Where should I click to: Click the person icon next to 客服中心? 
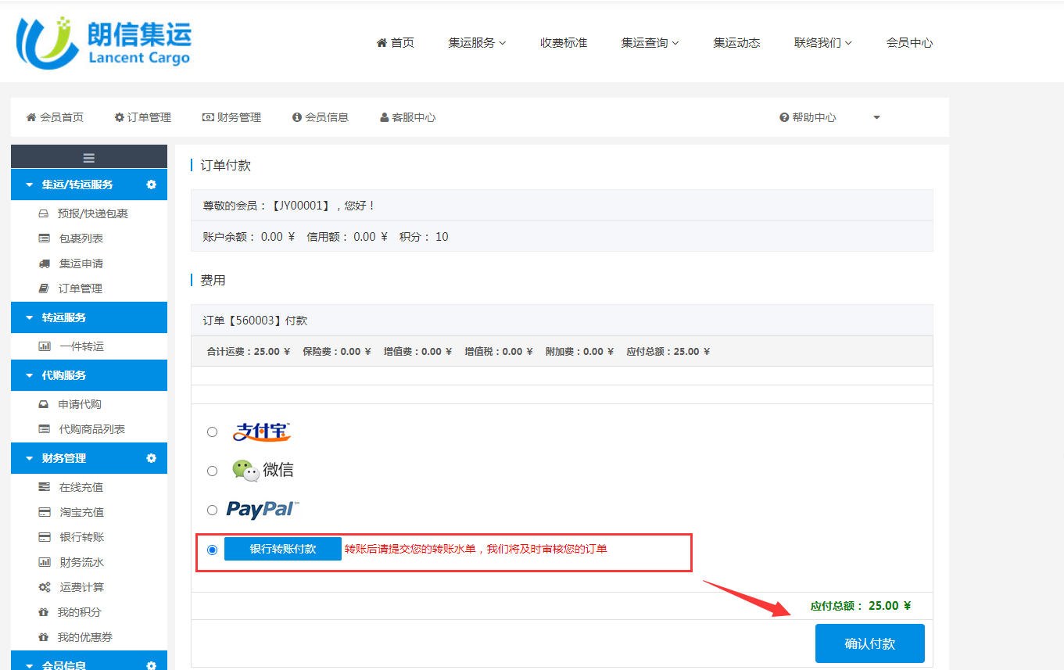coord(384,117)
